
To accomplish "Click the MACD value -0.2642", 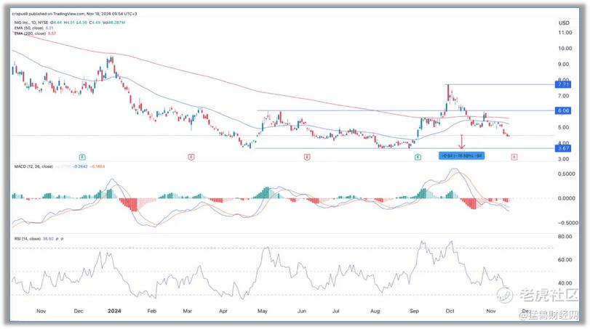I will pos(80,166).
